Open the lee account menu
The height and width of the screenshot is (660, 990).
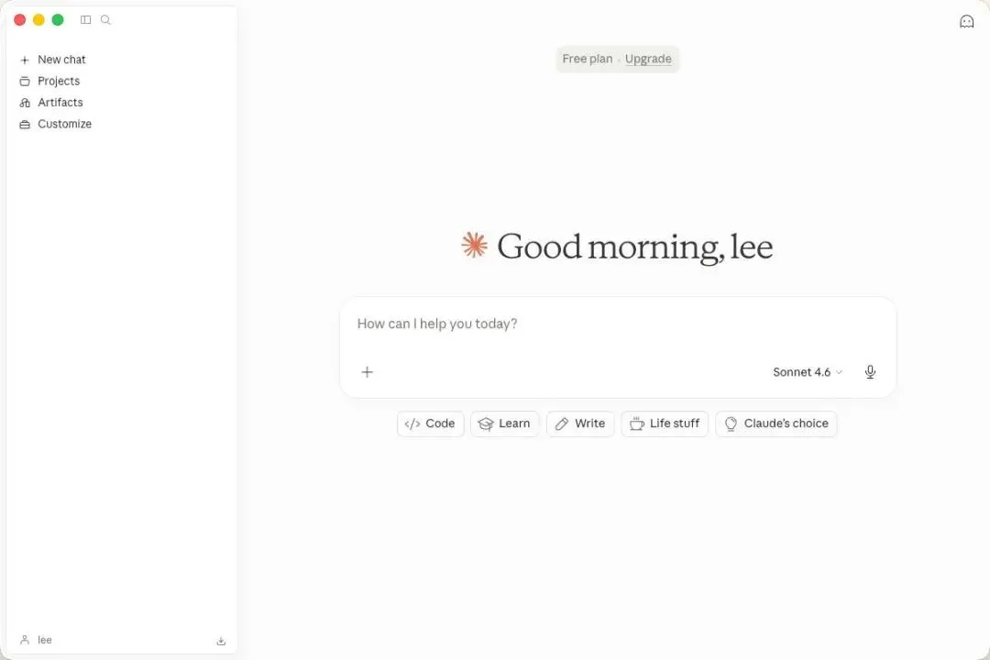[x=36, y=640]
